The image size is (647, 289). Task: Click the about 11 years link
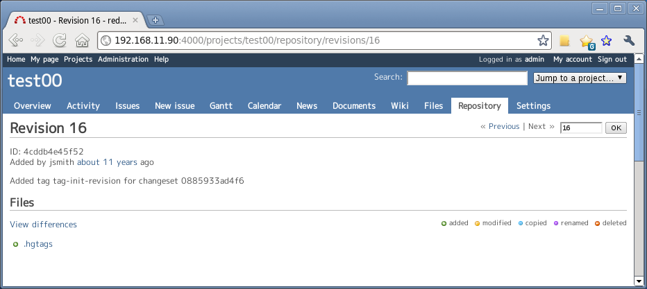[107, 162]
